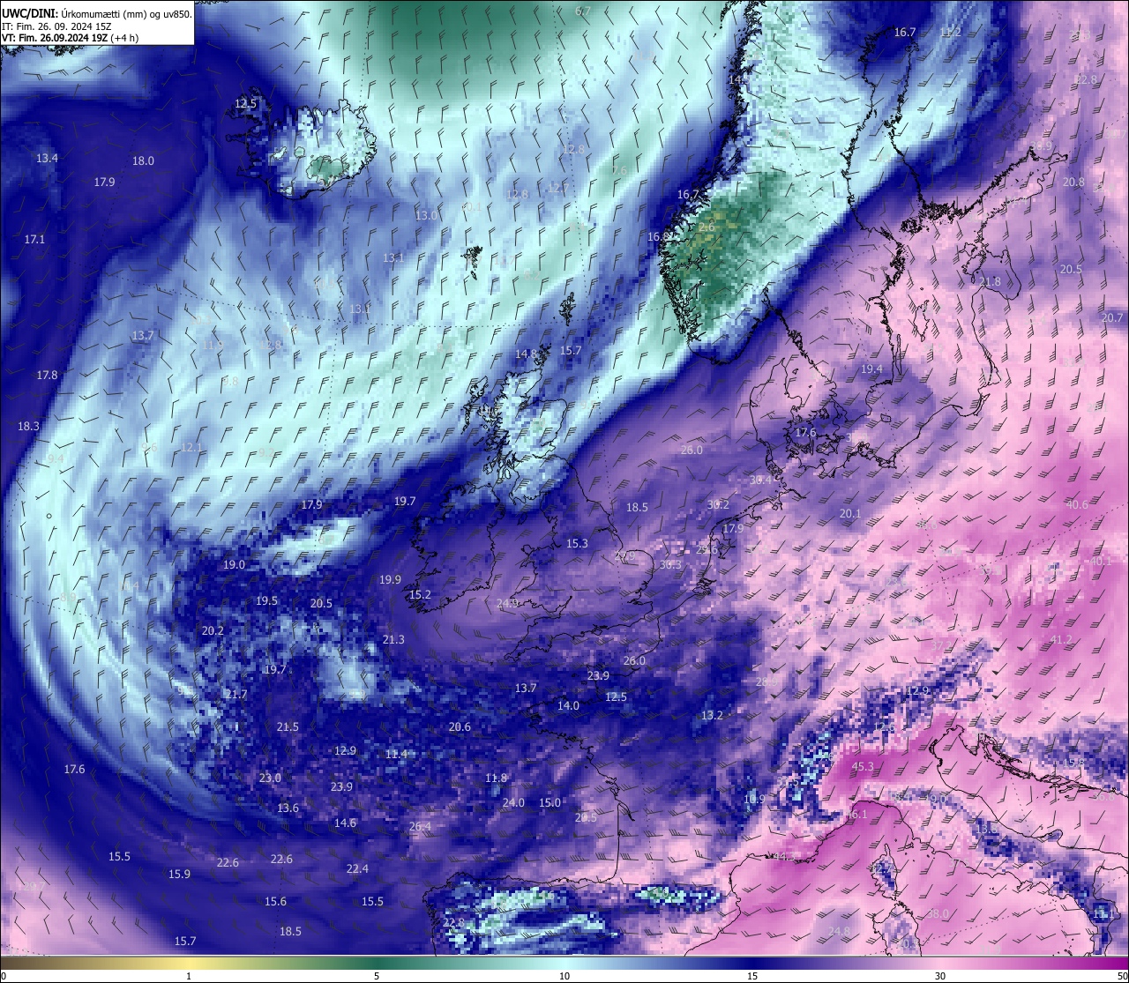Screen dimensions: 1129x983
Task: Click the 23.0 value in the Atlantic
Action: click(270, 778)
